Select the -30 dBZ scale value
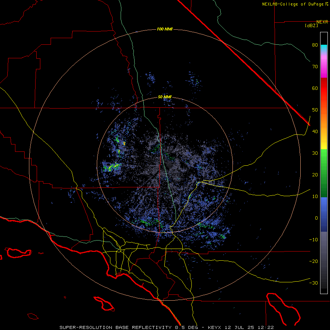Image resolution: width=330 pixels, height=330 pixels. click(x=313, y=283)
